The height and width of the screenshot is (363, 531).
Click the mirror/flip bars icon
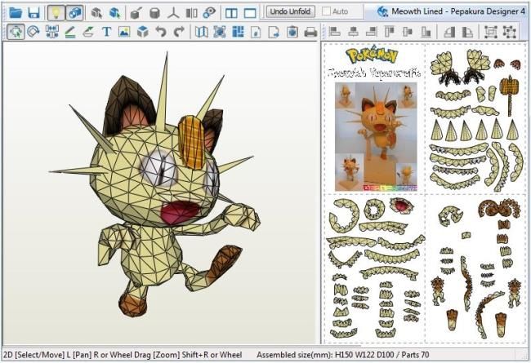point(191,13)
